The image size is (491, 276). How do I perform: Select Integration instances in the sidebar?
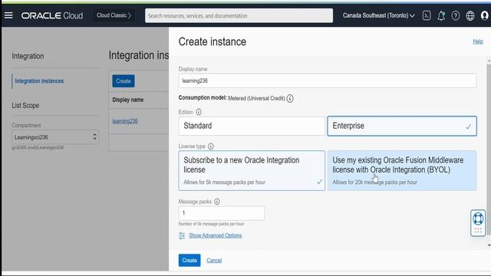[x=39, y=81]
